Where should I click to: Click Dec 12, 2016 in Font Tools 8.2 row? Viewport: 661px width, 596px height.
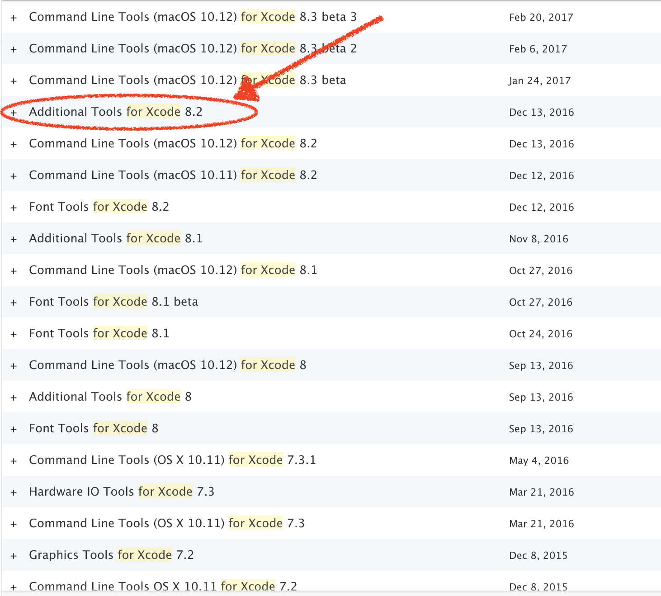(542, 208)
